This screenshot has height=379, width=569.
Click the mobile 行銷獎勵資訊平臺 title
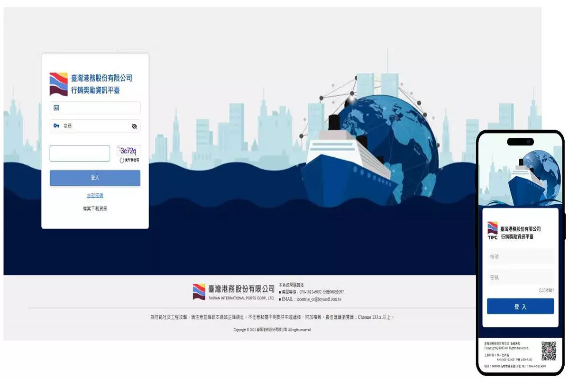518,236
